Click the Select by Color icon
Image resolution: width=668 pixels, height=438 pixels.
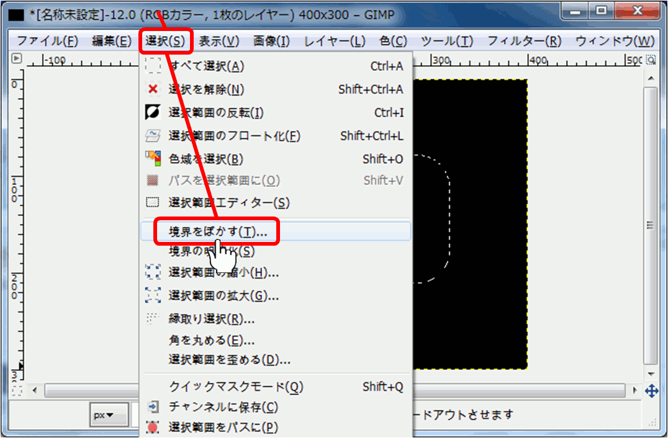(x=153, y=159)
